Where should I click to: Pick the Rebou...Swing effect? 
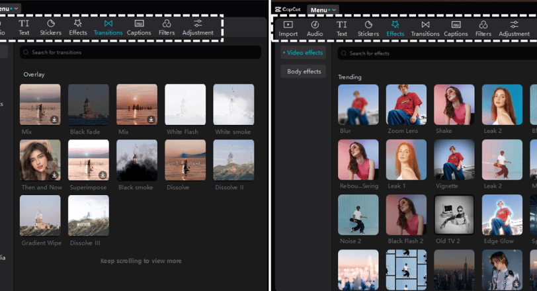tap(358, 160)
